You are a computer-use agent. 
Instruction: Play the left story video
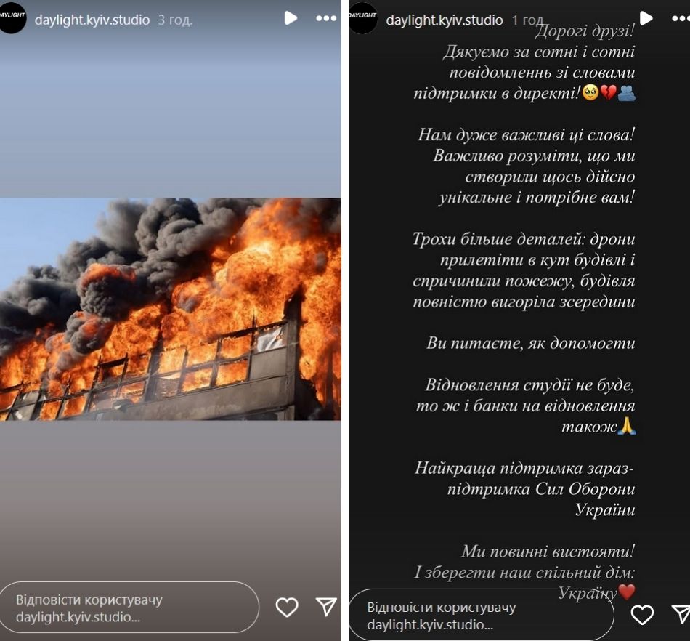coord(291,18)
